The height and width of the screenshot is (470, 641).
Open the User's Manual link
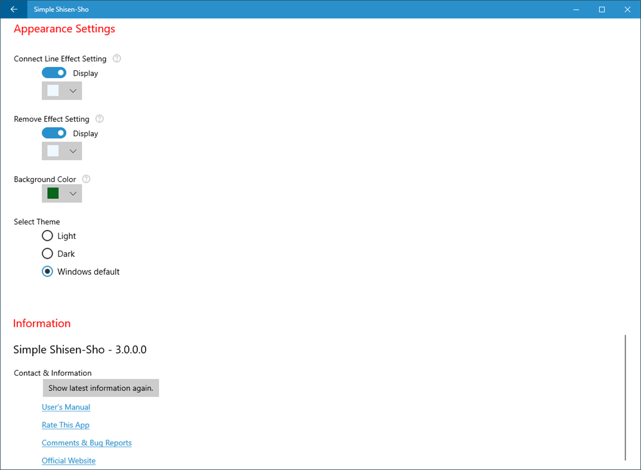pos(66,407)
